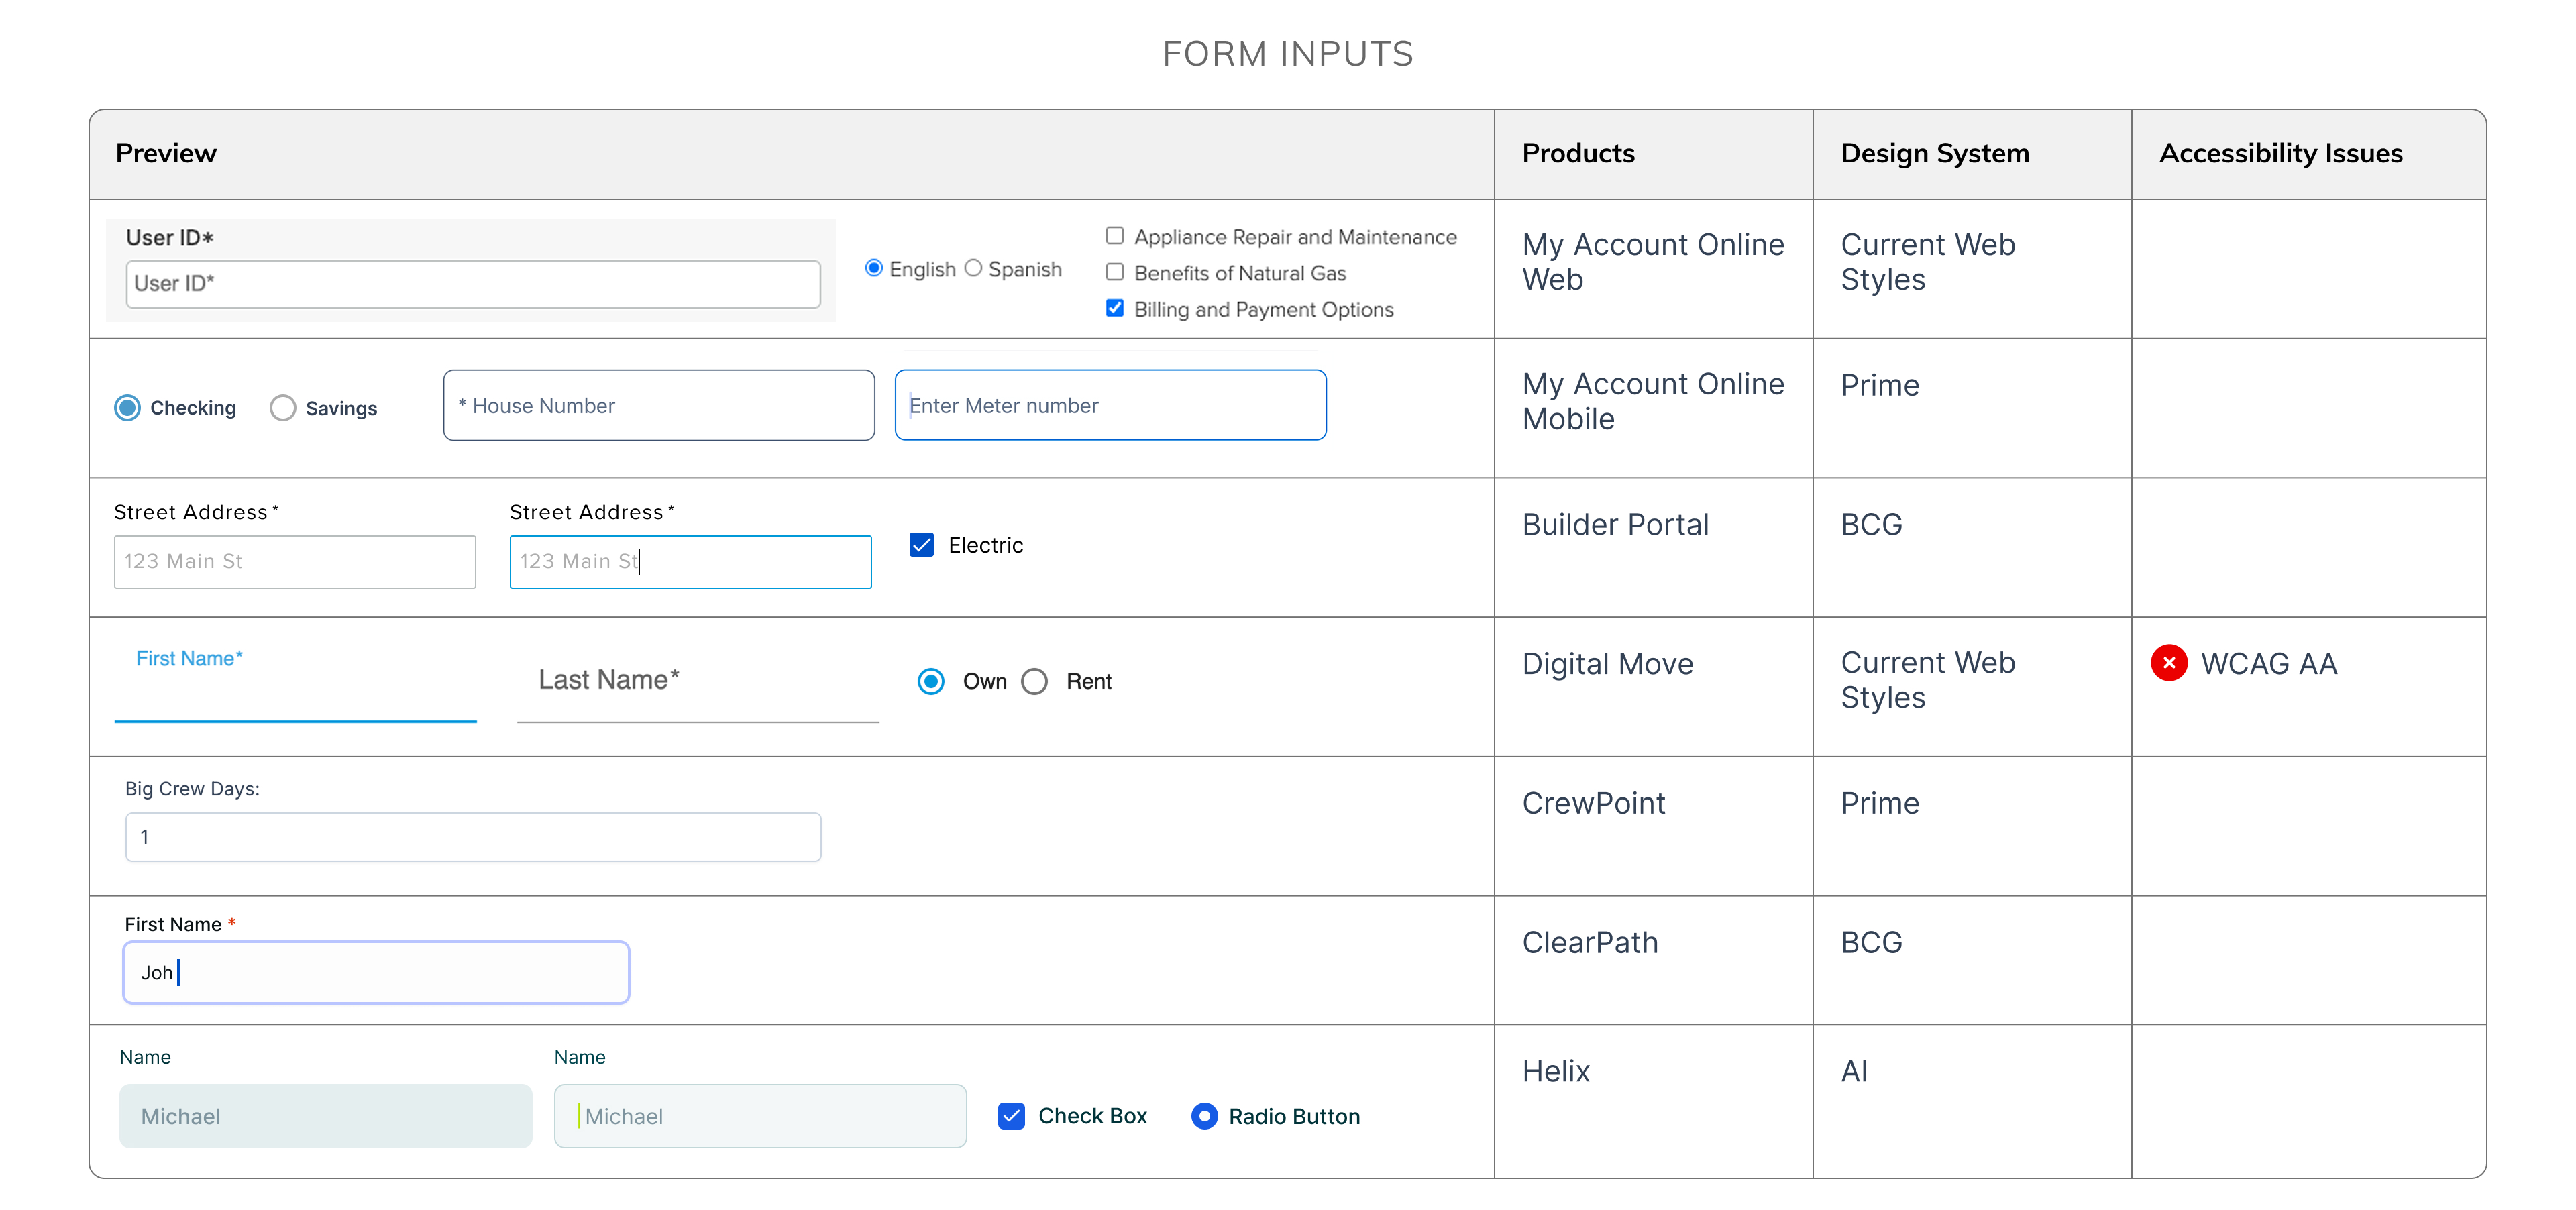The width and height of the screenshot is (2576, 1210).
Task: Click BCG in the Builder Portal row
Action: (1871, 524)
